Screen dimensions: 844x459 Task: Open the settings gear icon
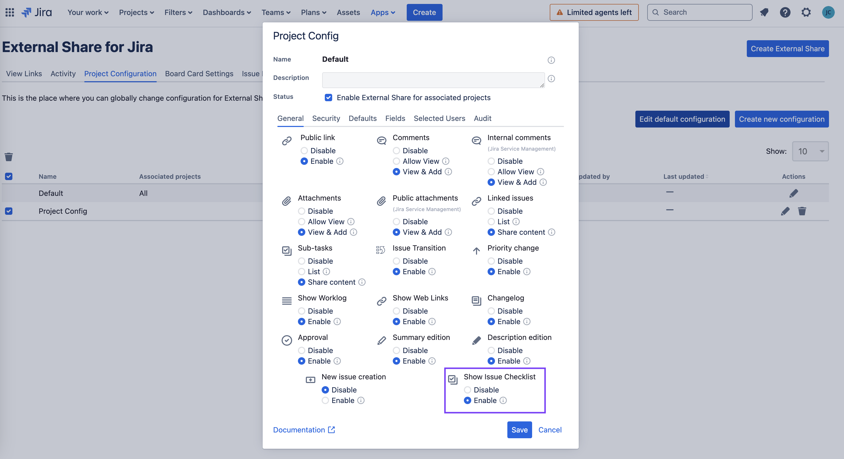(x=806, y=12)
